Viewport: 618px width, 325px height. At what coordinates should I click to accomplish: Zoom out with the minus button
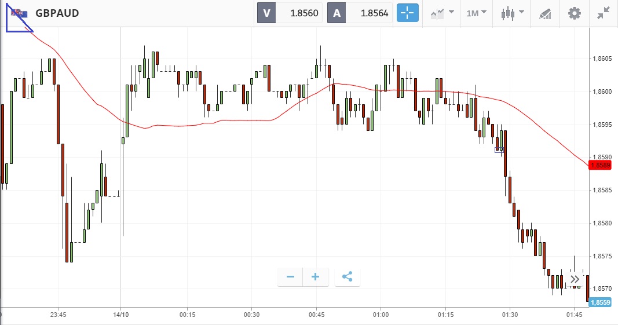coord(290,277)
